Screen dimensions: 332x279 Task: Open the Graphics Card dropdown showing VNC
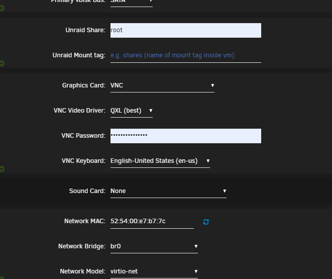(x=162, y=85)
